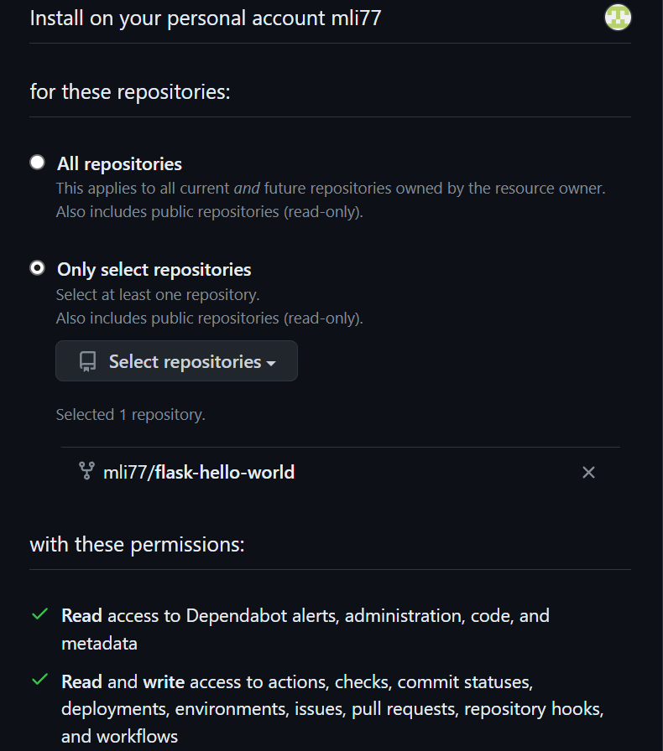Open the Select repositories dropdown
Screen dimensions: 663x751
pos(176,360)
